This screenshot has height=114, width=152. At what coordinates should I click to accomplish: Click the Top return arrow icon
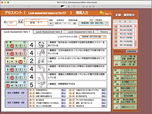(102, 13)
